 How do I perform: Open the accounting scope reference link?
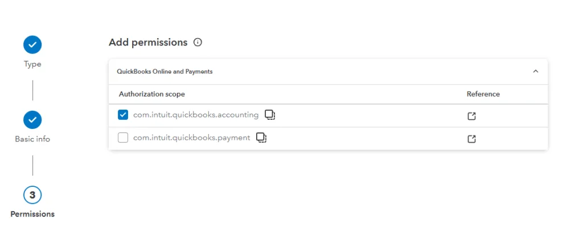pyautogui.click(x=471, y=116)
